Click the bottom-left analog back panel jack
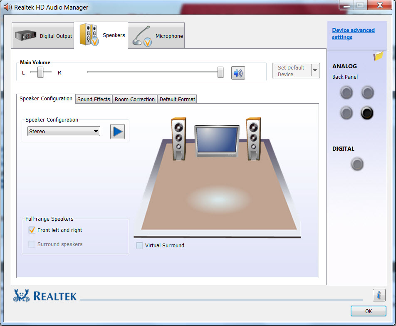 [x=346, y=113]
